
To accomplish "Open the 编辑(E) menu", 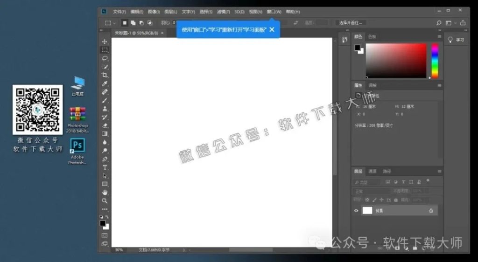I will coord(137,12).
